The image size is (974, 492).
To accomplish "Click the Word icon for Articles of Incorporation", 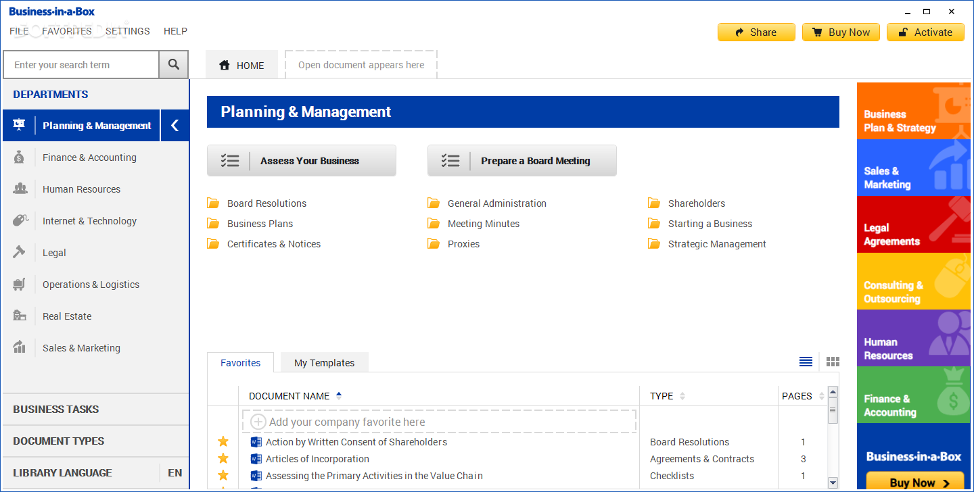I will (x=256, y=459).
